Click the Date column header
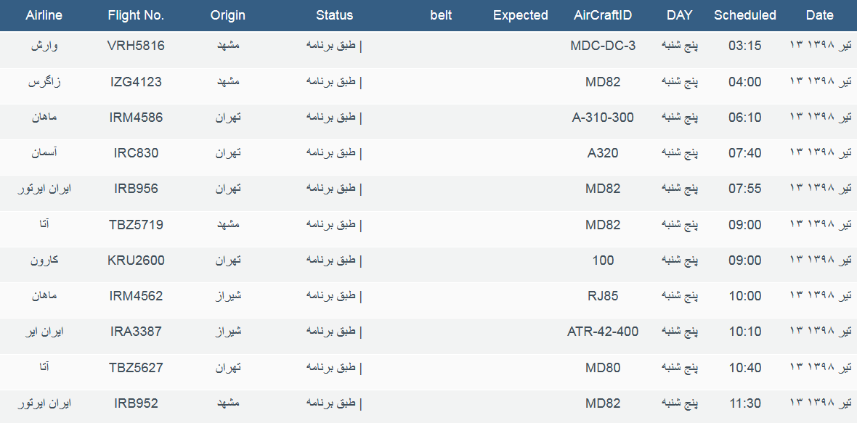Screen dimensions: 857x423 coord(820,15)
